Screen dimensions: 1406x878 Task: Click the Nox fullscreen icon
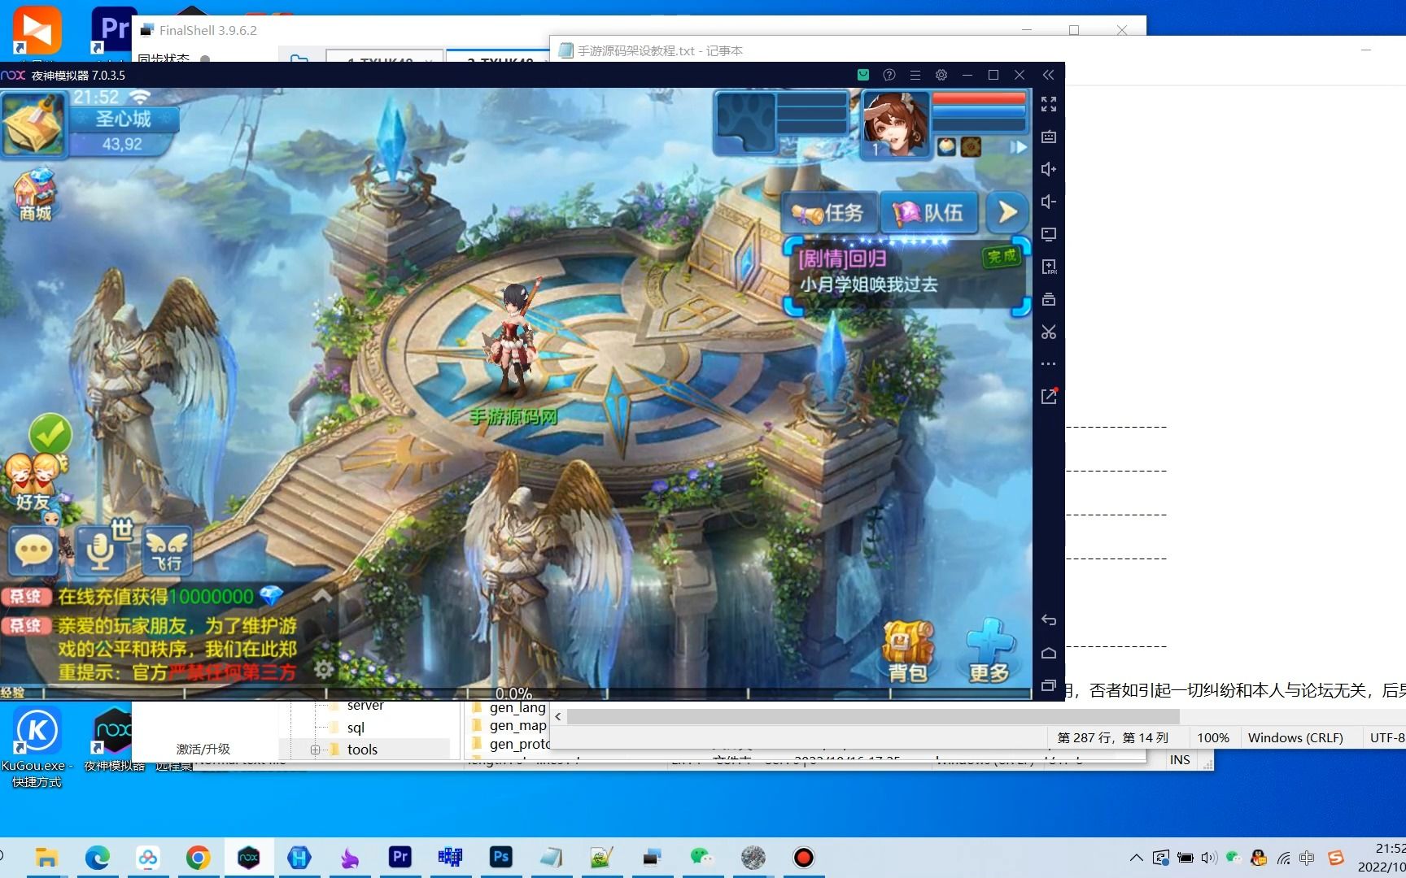click(x=1049, y=104)
